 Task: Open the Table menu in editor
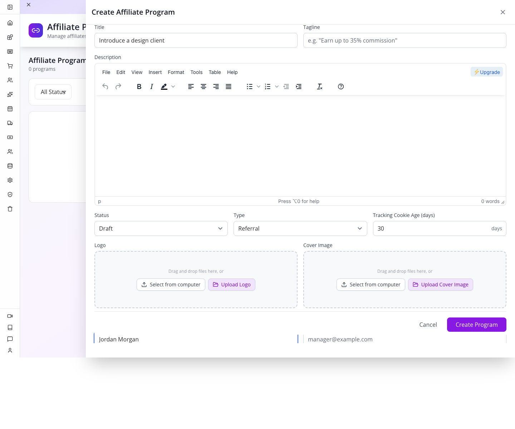[215, 72]
